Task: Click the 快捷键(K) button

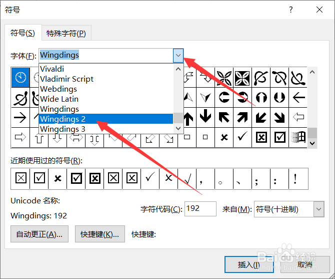Action: [x=100, y=234]
